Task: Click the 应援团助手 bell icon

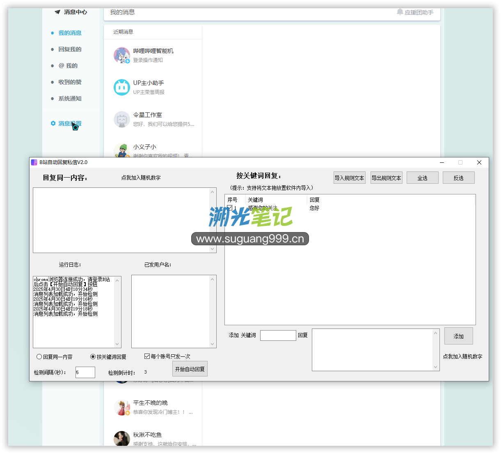Action: point(400,12)
